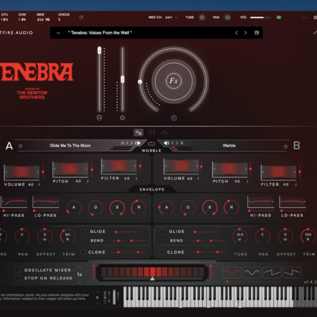Enable the CLONE checkbox for layer B

[162, 252]
